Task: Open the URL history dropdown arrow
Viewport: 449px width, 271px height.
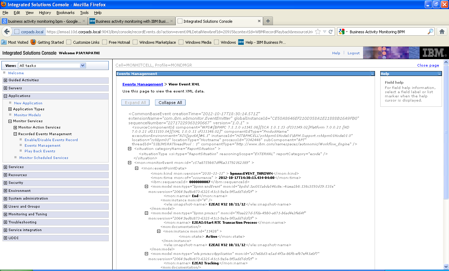Action: tap(325, 32)
